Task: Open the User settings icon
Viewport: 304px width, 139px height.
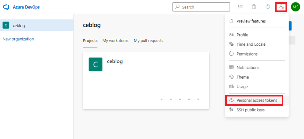Action: 281,7
